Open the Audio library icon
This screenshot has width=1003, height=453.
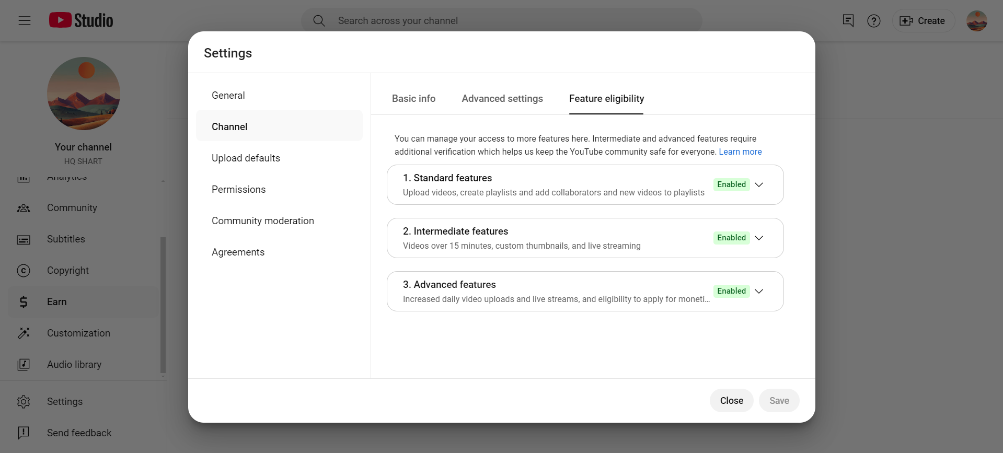24,365
